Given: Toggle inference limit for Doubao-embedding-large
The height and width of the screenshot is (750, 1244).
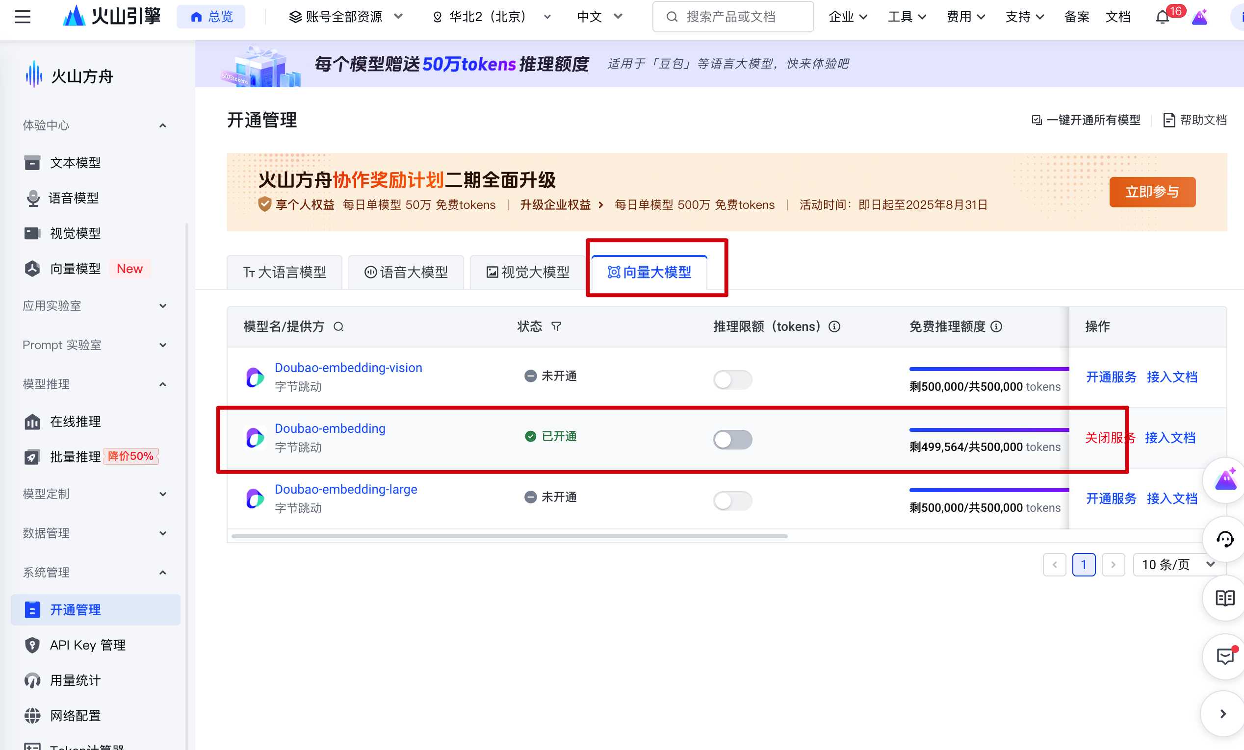Looking at the screenshot, I should pos(732,500).
